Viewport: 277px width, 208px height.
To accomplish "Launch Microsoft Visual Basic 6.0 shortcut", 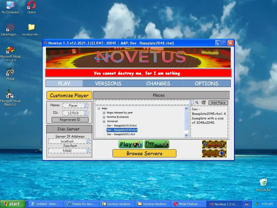I will [x=10, y=98].
